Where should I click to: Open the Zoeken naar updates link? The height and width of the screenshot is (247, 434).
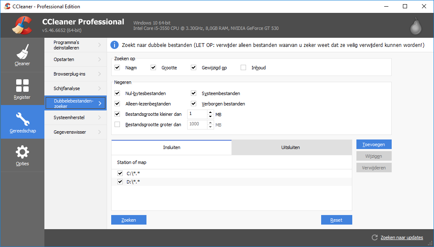click(x=402, y=237)
